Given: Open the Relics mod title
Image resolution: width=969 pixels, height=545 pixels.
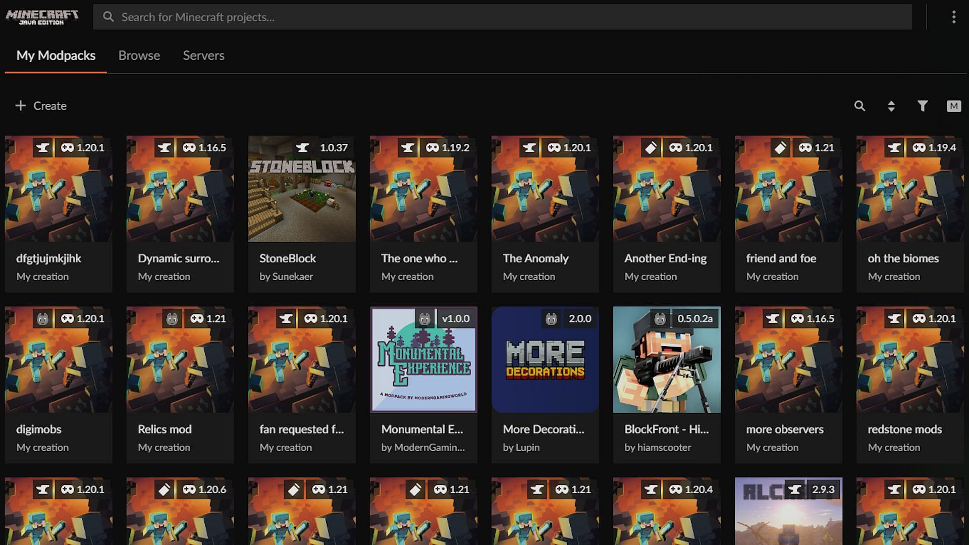Looking at the screenshot, I should coord(165,429).
